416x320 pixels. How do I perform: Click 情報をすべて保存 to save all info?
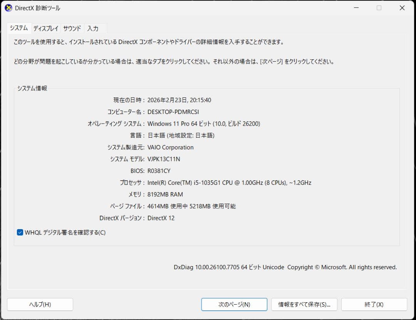[x=305, y=304]
